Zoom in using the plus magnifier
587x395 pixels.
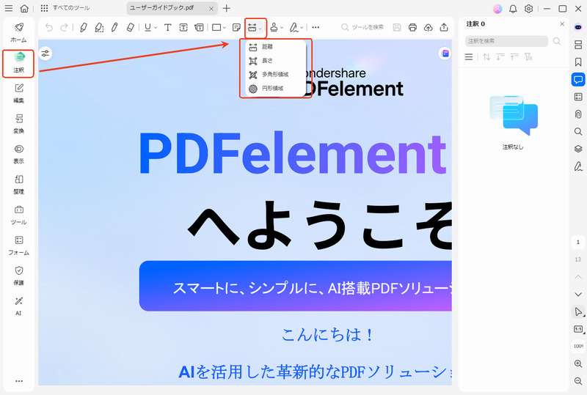click(578, 363)
